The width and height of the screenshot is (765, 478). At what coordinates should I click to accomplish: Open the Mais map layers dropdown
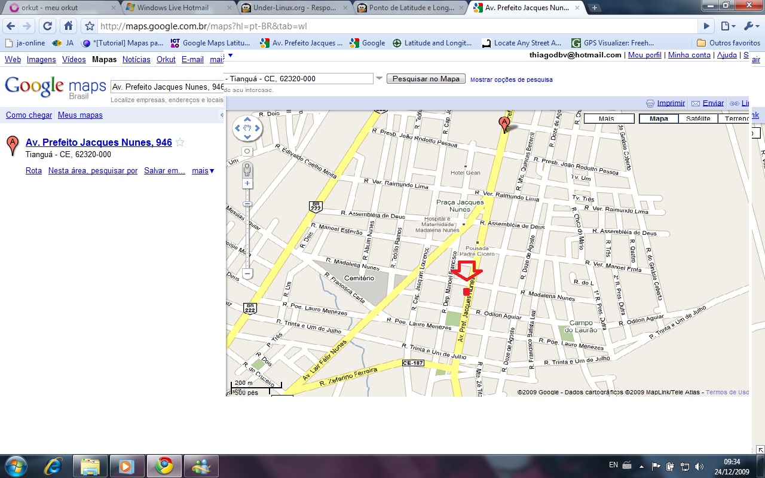(x=608, y=118)
